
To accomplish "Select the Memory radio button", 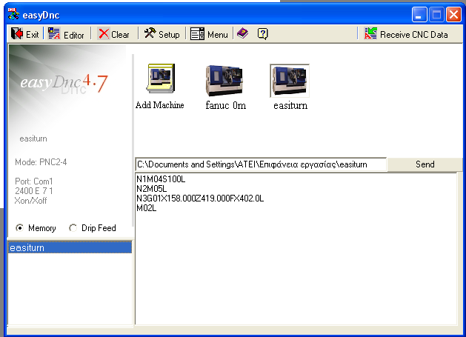I will pos(19,228).
